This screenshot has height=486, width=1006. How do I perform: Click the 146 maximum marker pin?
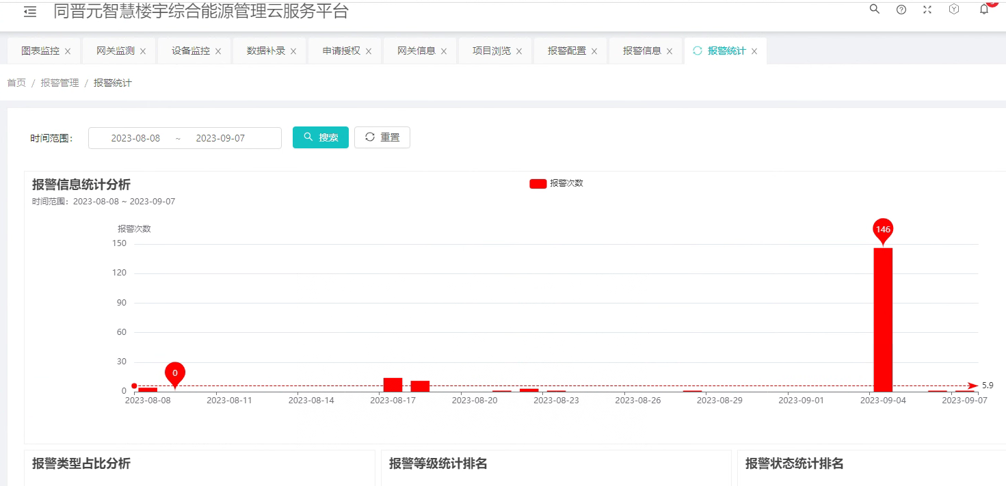883,231
